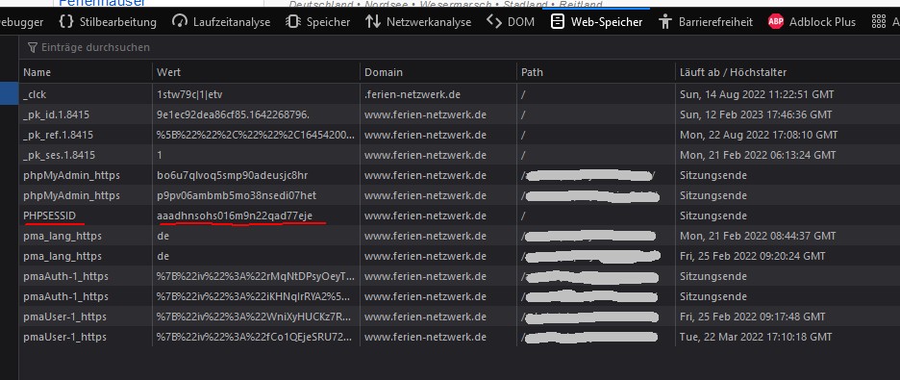Click the Stilbearbeitung curly braces icon
This screenshot has height=380, width=900.
[66, 22]
